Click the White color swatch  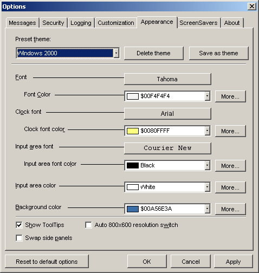[x=133, y=187]
